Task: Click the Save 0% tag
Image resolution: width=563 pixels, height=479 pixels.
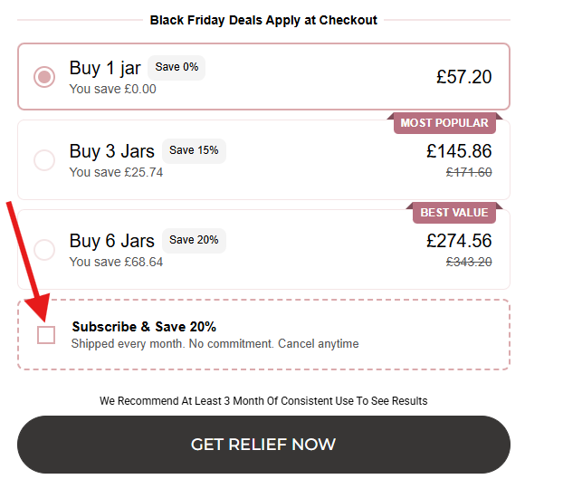Action: tap(177, 67)
